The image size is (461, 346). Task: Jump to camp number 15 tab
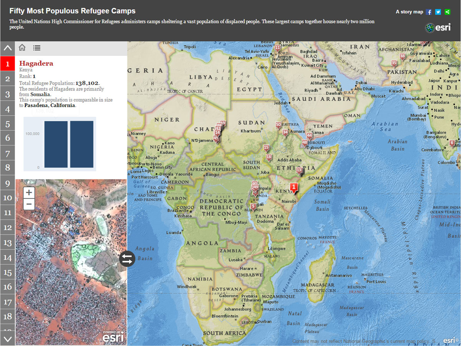point(7,273)
